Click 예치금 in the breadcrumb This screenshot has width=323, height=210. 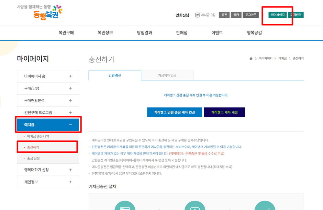[282, 59]
